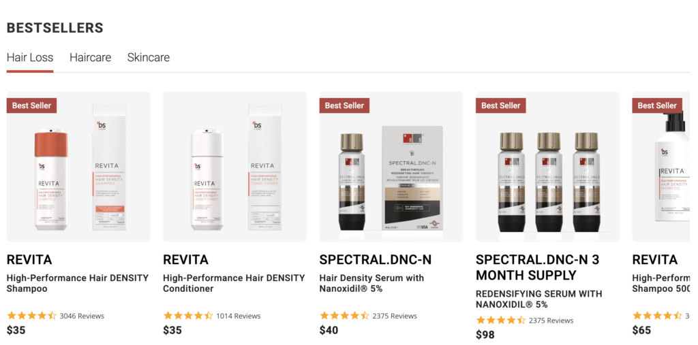Click Best Seller badge on Spectral.DNC-N serum

click(x=344, y=105)
